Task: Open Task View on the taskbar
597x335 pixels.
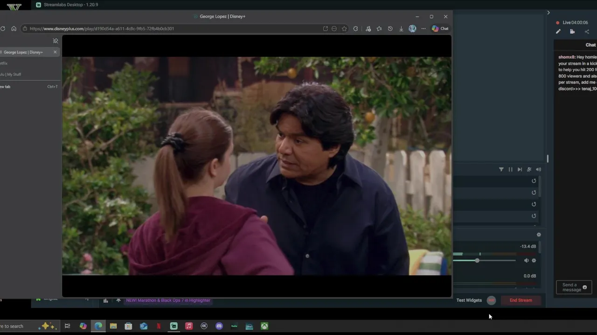Action: point(67,326)
